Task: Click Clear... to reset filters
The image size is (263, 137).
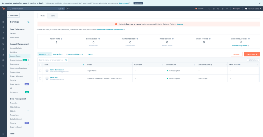Action: pyautogui.click(x=90, y=54)
